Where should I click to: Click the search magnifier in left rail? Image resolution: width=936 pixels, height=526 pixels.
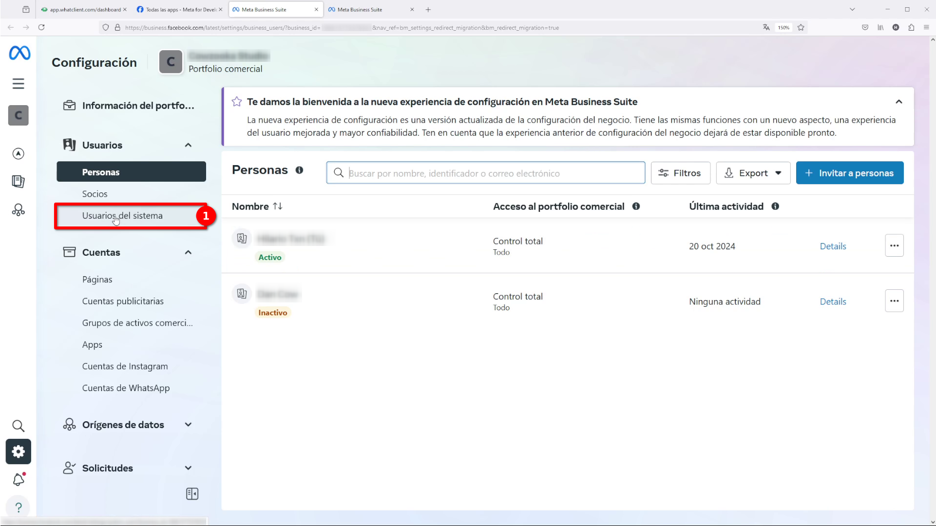pyautogui.click(x=19, y=426)
